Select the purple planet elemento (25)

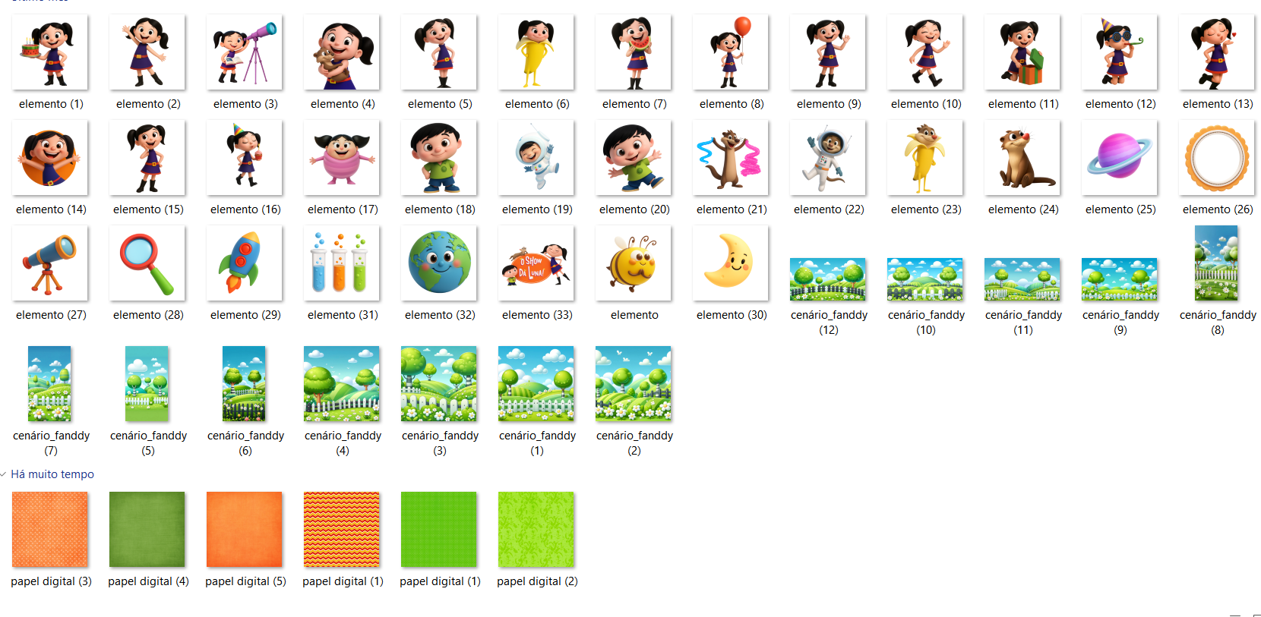[1120, 158]
